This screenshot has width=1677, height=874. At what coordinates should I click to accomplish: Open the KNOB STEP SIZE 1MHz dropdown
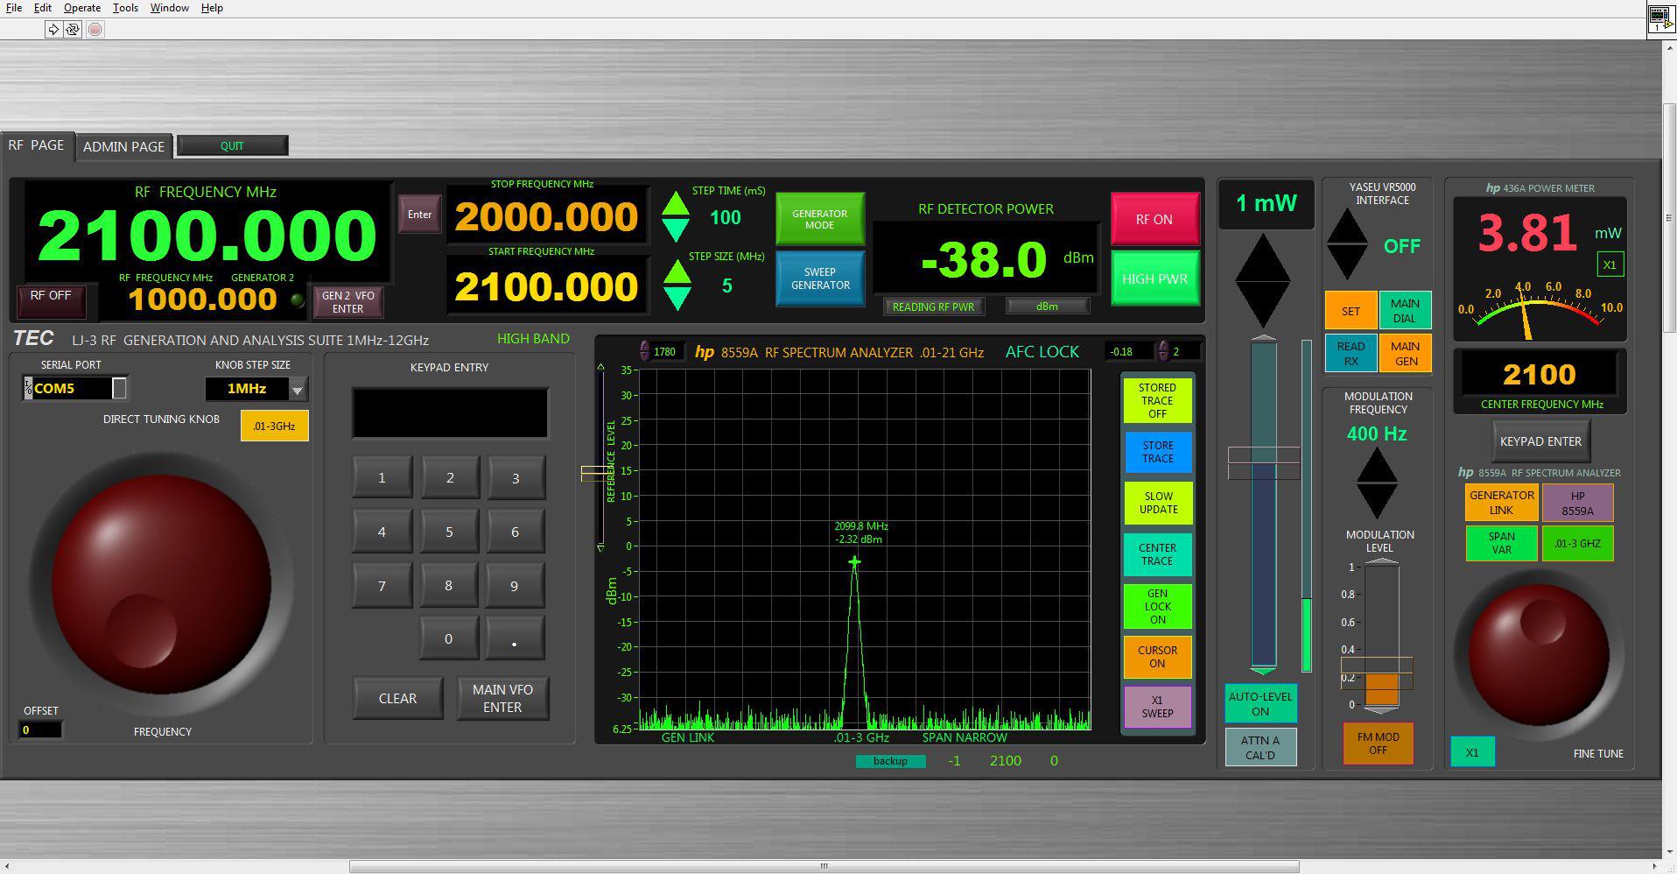point(298,389)
